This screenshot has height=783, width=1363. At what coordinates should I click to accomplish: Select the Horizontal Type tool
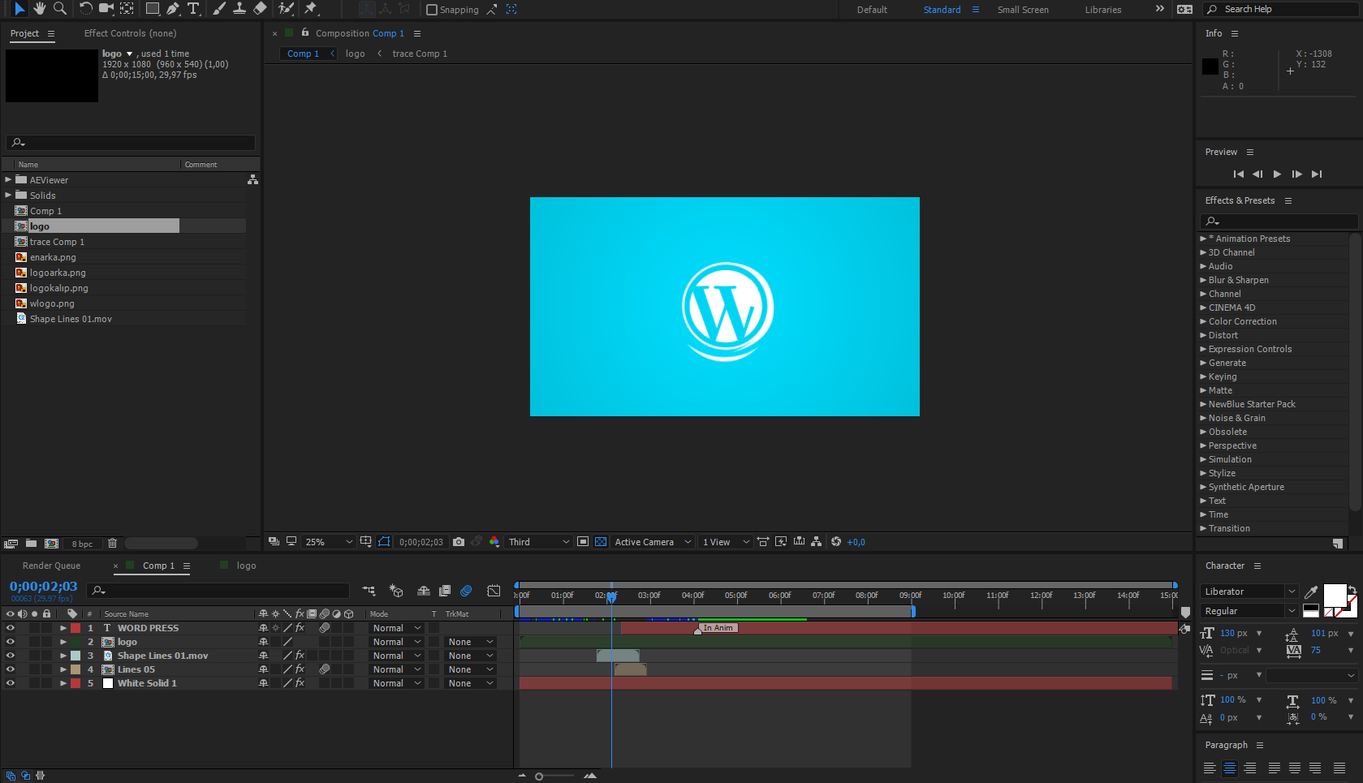(193, 9)
